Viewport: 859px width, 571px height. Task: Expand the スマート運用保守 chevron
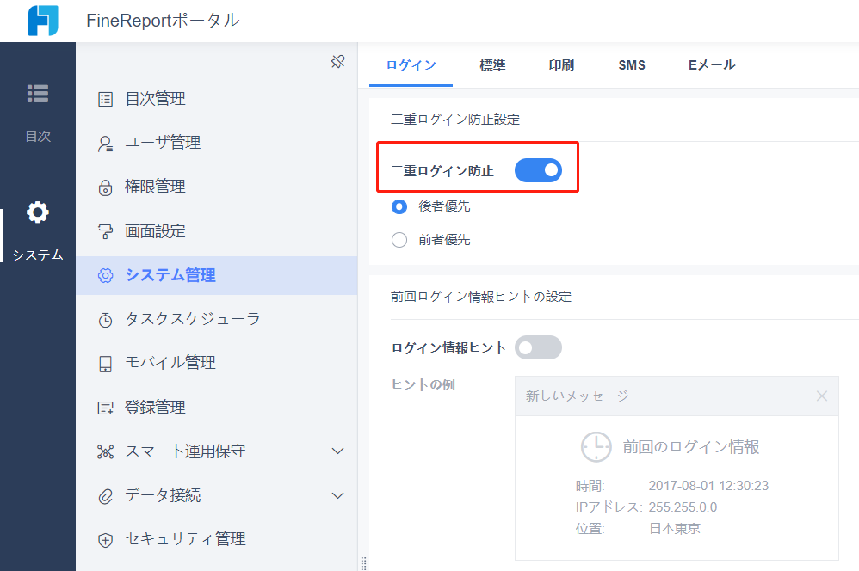[338, 451]
